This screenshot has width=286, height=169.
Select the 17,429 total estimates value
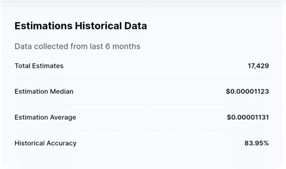258,66
